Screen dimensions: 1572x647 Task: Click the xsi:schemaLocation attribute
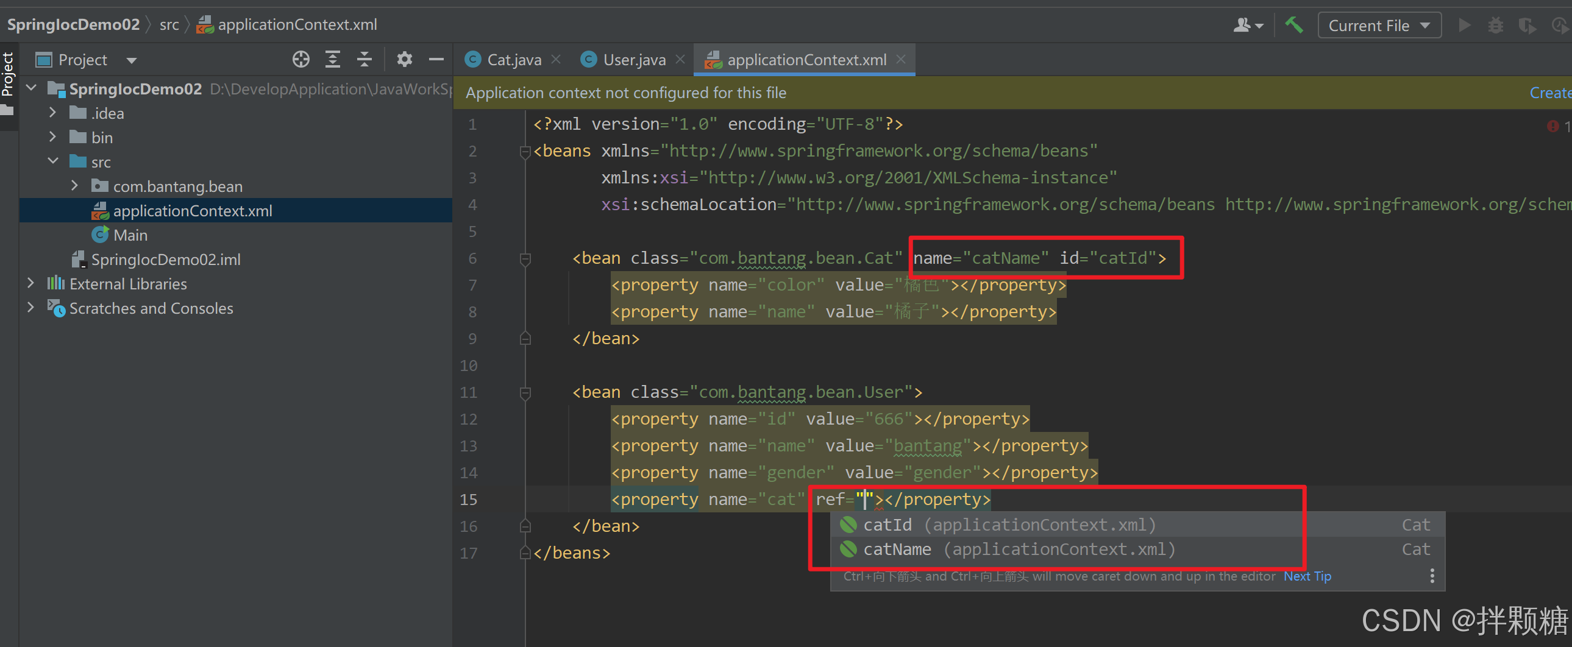[689, 205]
